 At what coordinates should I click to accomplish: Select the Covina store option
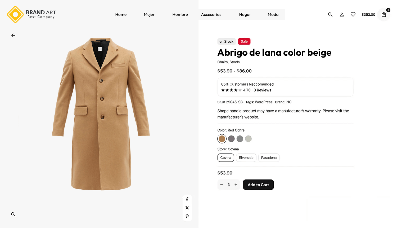[225, 157]
